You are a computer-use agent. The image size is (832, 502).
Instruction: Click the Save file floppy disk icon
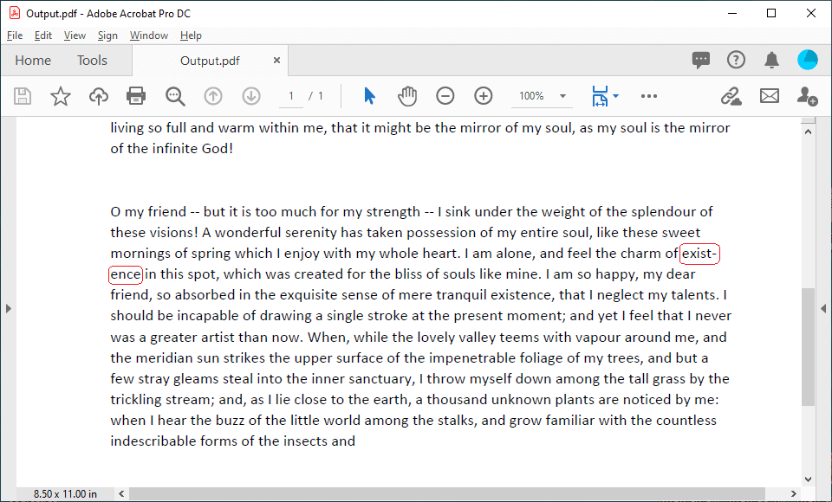(x=23, y=96)
